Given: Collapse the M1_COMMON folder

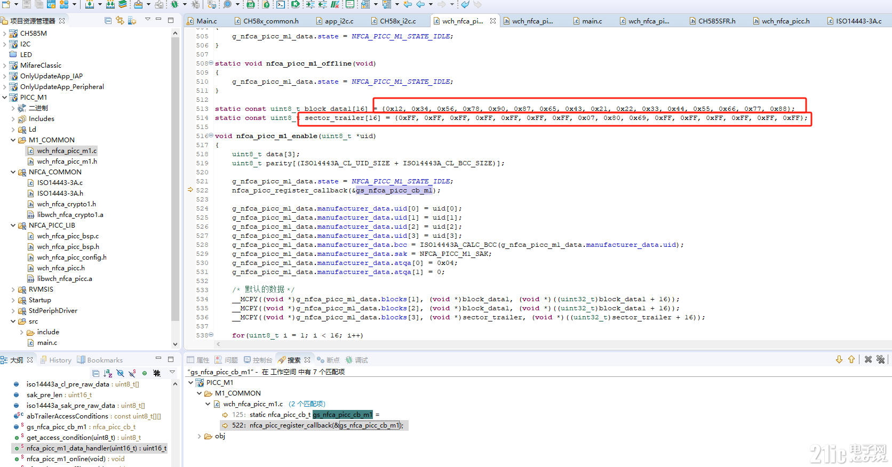Looking at the screenshot, I should tap(13, 140).
